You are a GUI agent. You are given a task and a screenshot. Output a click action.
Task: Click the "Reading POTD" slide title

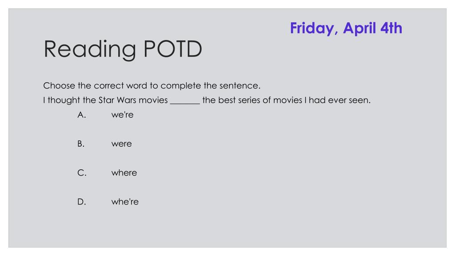123,49
